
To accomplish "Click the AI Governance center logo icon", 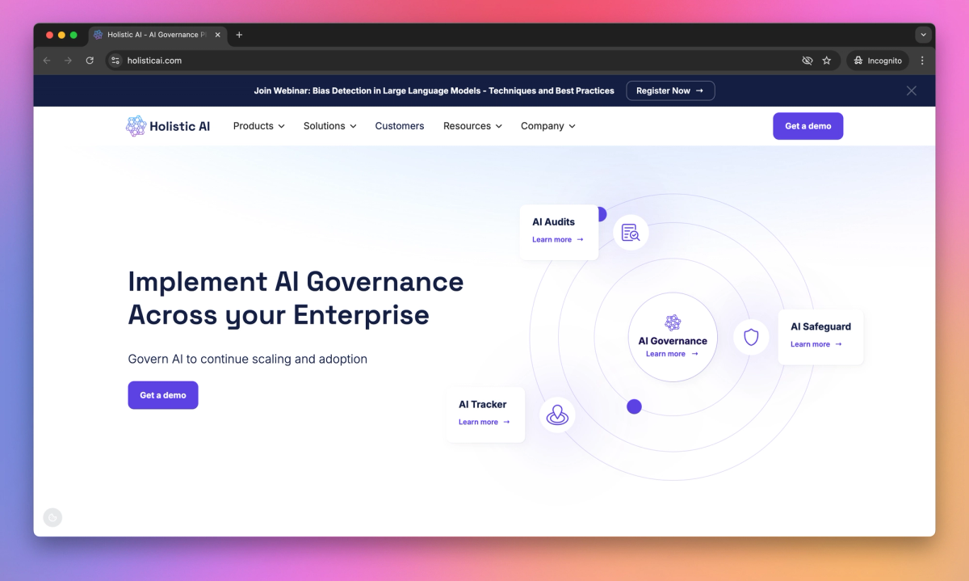I will point(673,323).
